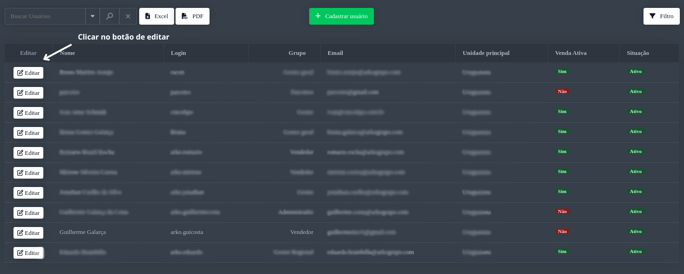684x274 pixels.
Task: Open the search field dropdown arrow
Action: click(x=93, y=16)
